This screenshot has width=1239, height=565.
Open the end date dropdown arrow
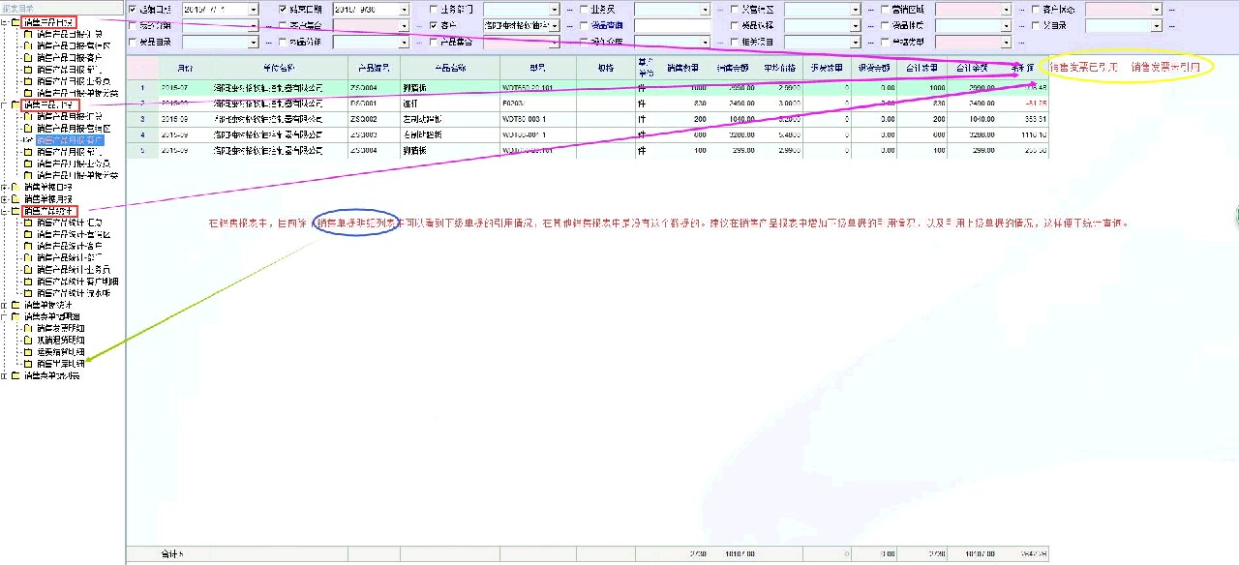pos(404,10)
